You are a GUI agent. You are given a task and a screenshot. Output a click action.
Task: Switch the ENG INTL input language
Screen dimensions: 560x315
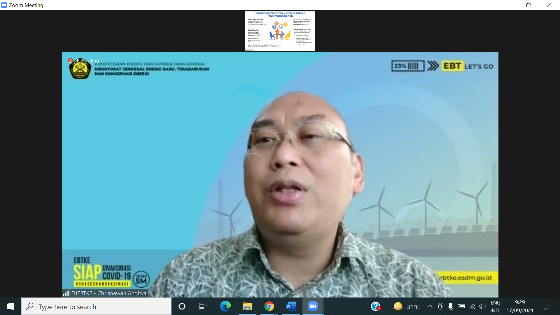(496, 307)
